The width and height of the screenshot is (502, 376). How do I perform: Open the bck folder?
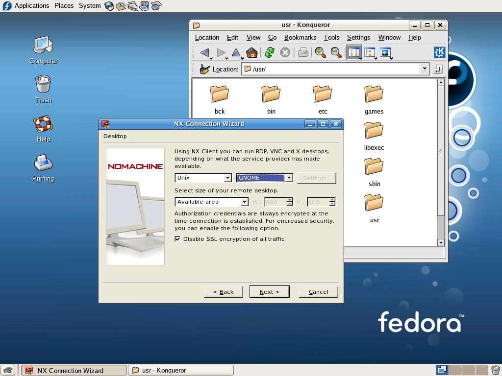pos(219,100)
